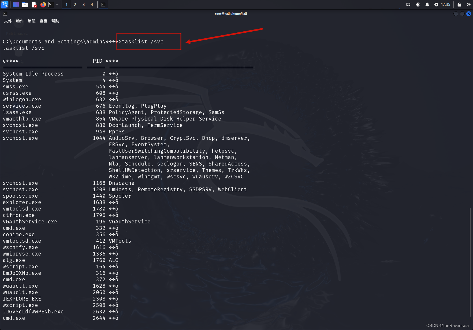Click the vmacthlp.exe process name

[22, 119]
